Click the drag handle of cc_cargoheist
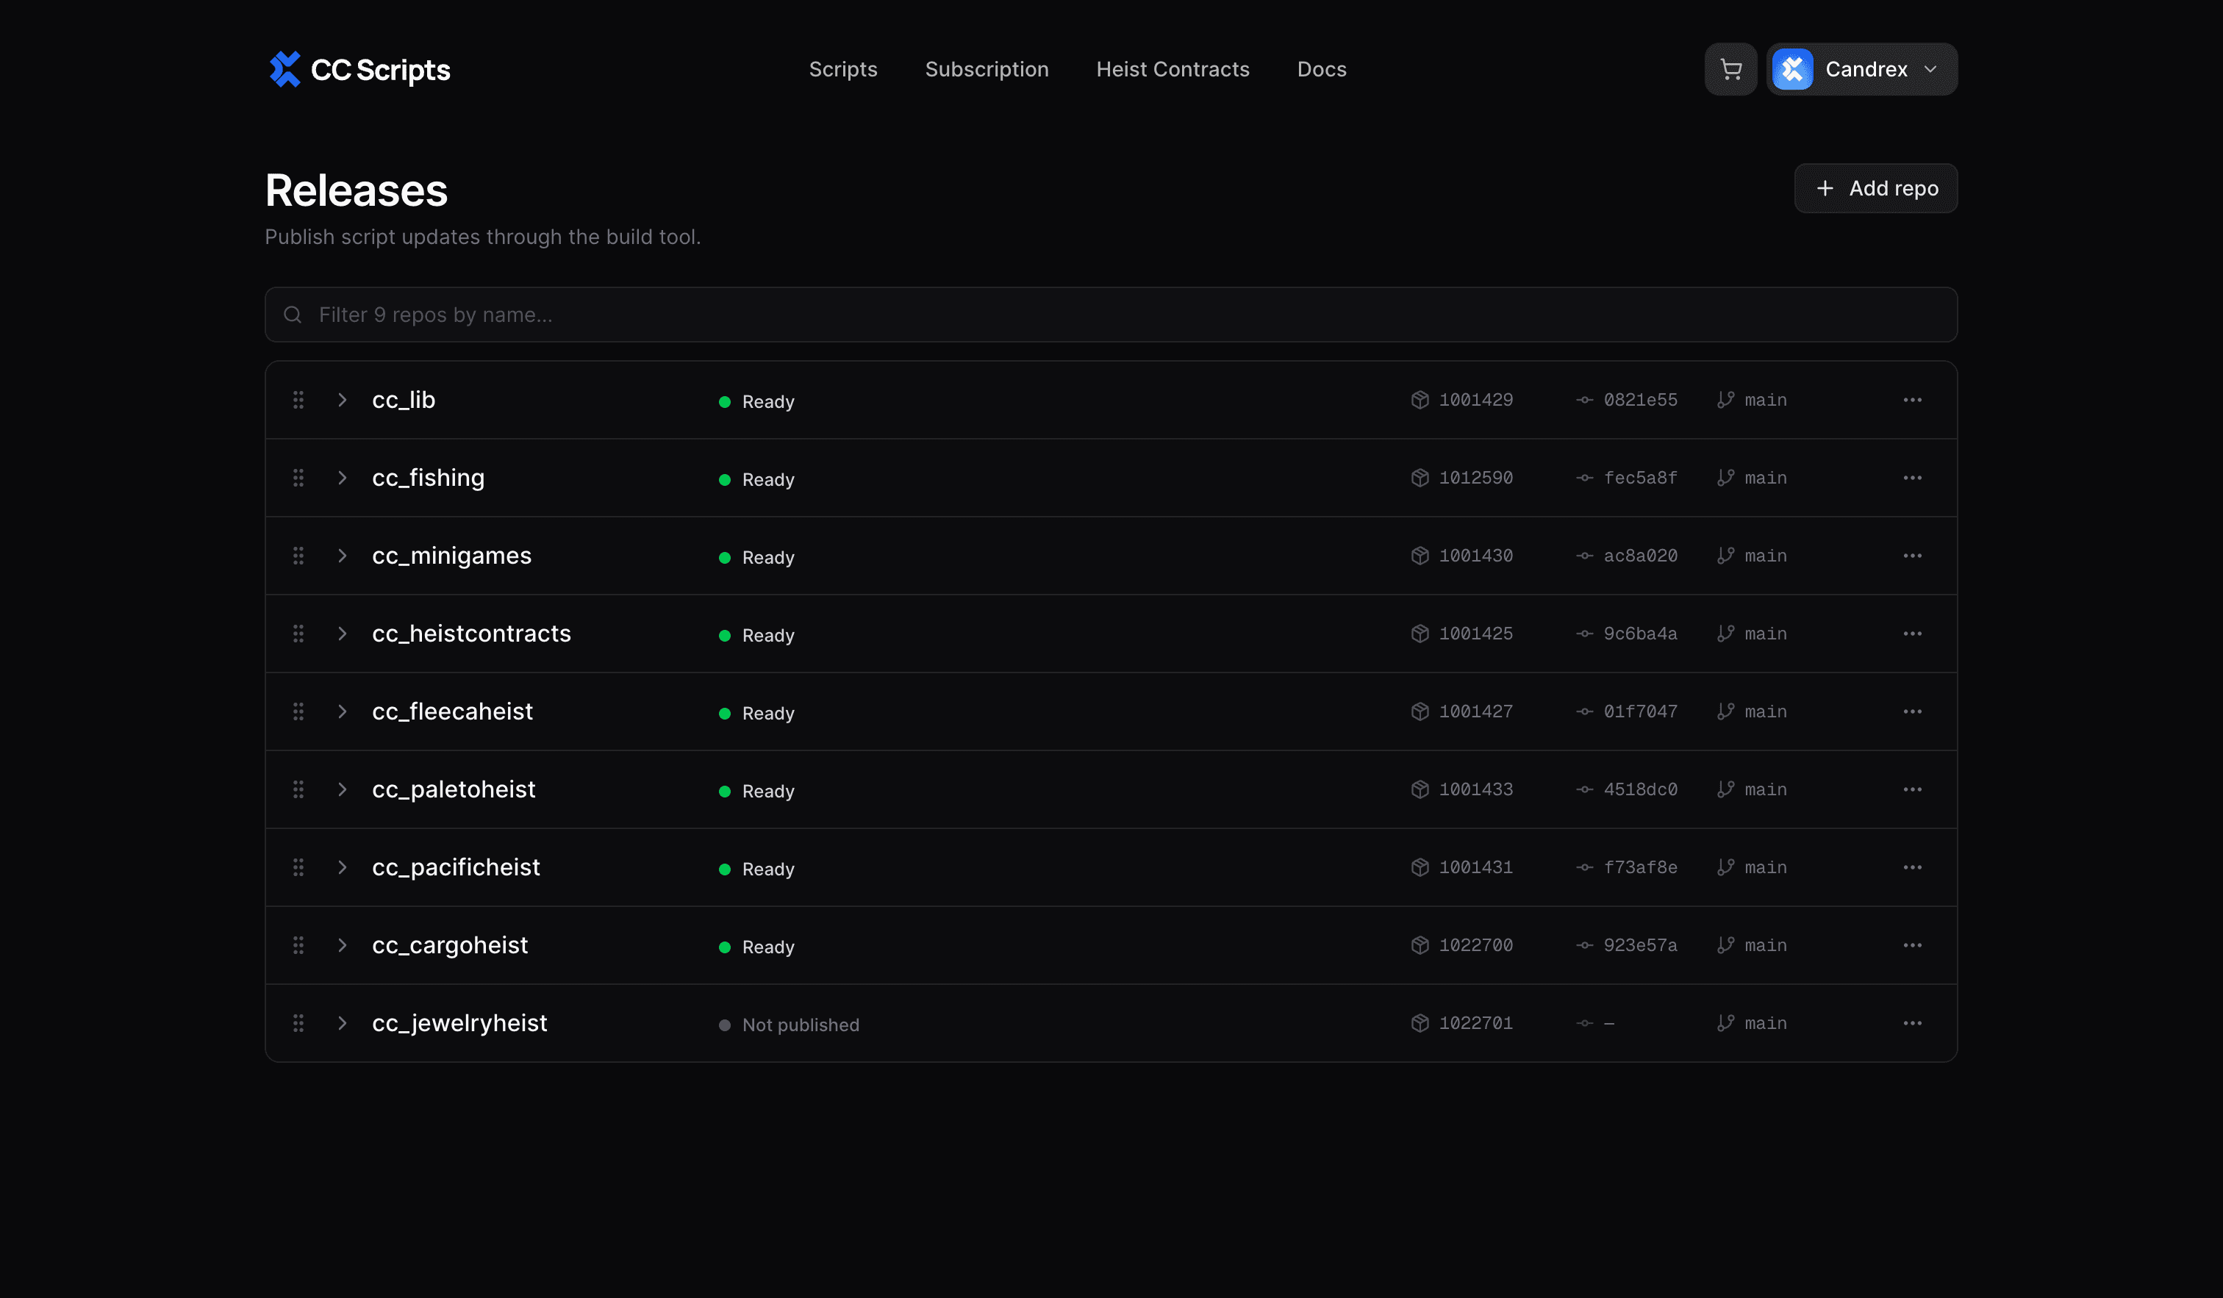This screenshot has width=2223, height=1298. pos(298,944)
